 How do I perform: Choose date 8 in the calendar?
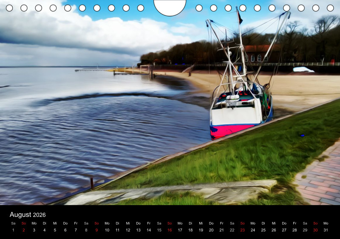click(x=86, y=230)
